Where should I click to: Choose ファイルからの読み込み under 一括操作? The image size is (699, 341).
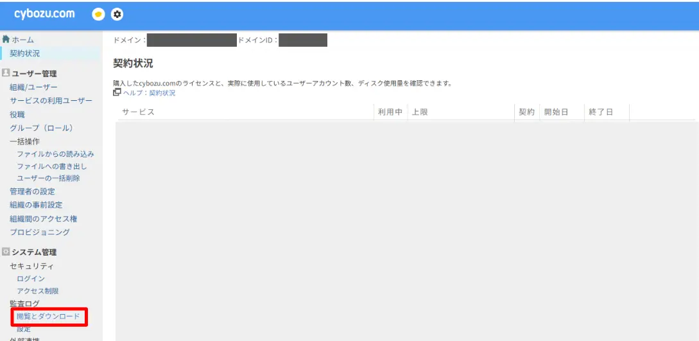(55, 154)
